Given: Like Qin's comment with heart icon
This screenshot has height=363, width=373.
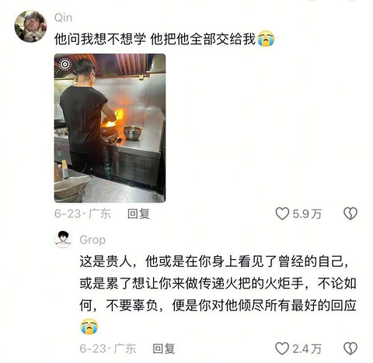Looking at the screenshot, I should 282,214.
